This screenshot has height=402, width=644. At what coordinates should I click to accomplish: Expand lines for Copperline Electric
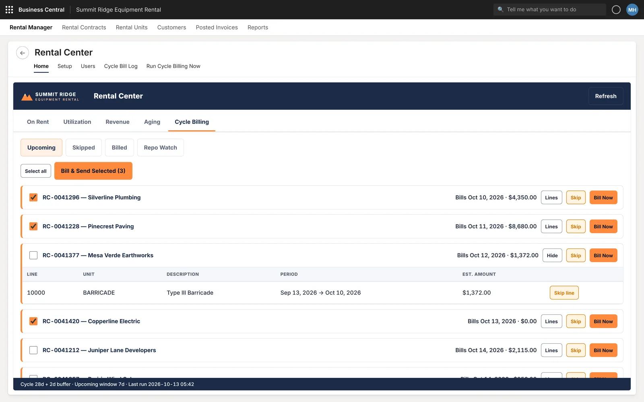click(x=551, y=321)
